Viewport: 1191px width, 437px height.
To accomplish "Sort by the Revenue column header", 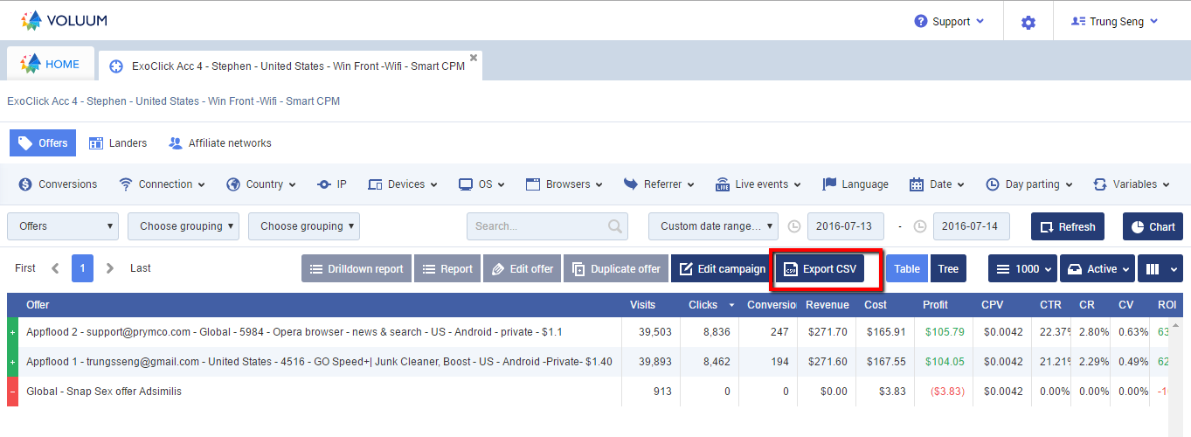I will (827, 305).
